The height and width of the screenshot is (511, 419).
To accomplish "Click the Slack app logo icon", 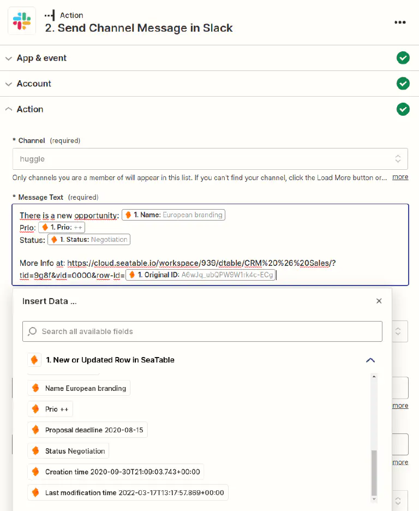I will tap(22, 21).
